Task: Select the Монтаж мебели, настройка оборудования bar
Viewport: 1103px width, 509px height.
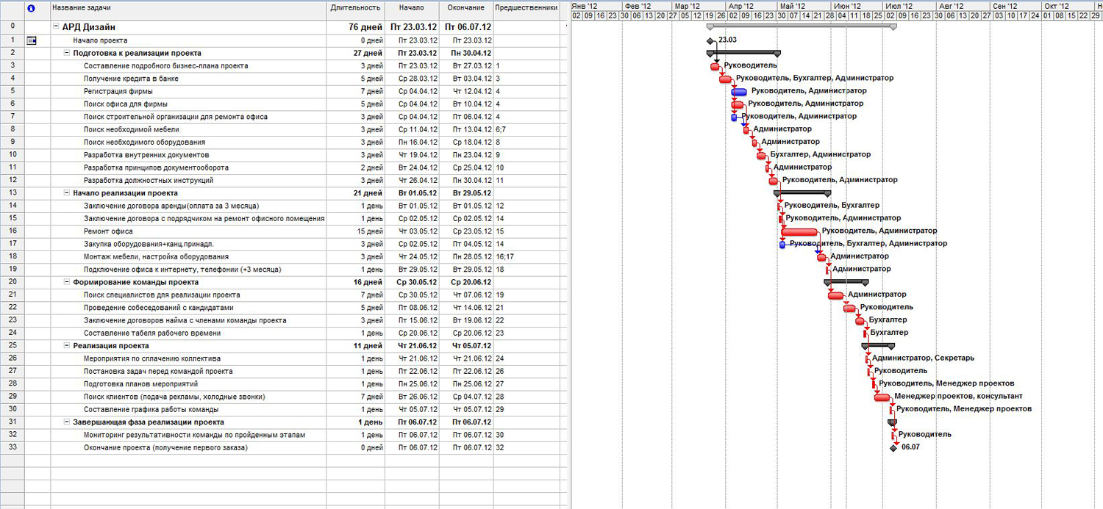Action: (x=821, y=257)
